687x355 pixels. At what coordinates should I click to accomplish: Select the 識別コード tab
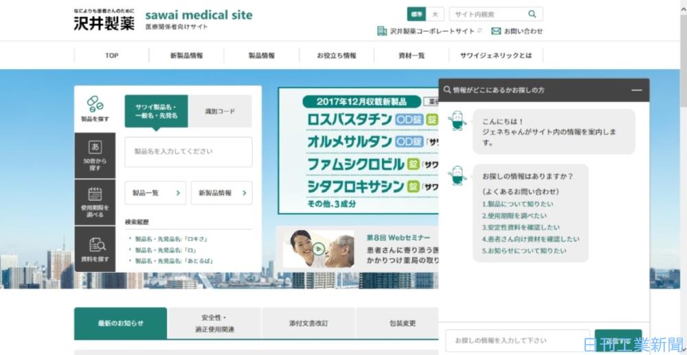tap(220, 111)
